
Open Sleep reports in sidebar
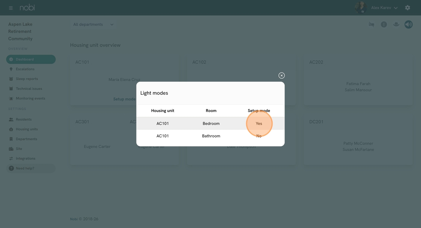[x=27, y=79]
